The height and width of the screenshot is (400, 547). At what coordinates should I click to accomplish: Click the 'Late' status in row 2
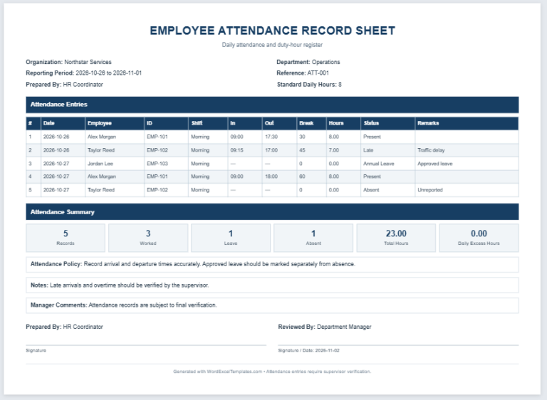coord(368,150)
